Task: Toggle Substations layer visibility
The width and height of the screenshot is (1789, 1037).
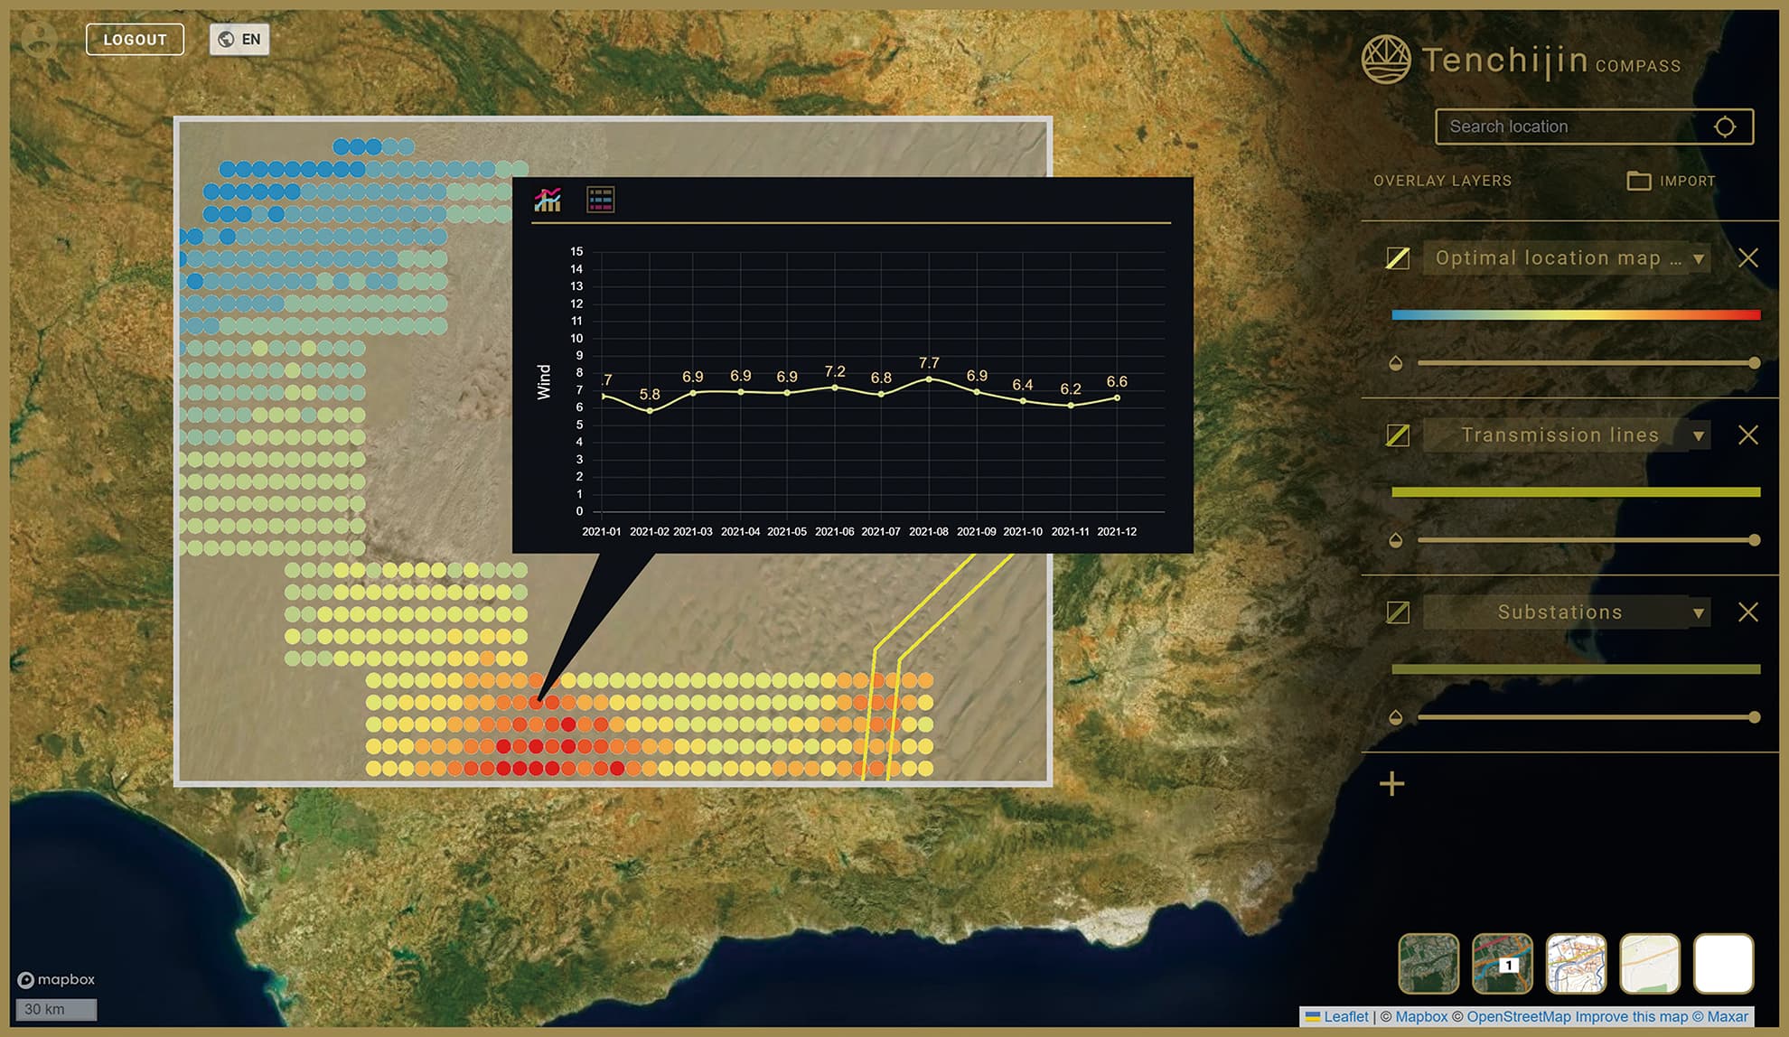Action: 1398,612
